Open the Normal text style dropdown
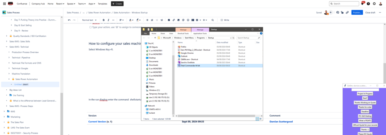The width and height of the screenshot is (386, 135). (89, 20)
